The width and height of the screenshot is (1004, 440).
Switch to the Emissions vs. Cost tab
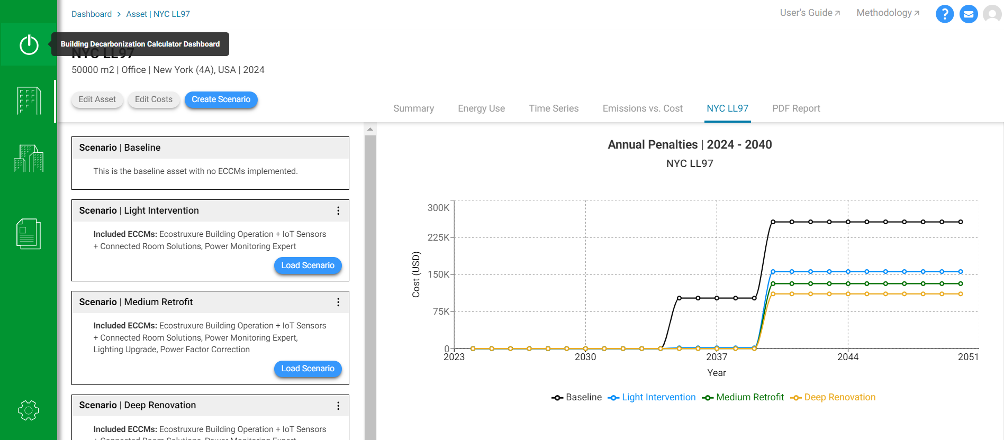pos(643,108)
